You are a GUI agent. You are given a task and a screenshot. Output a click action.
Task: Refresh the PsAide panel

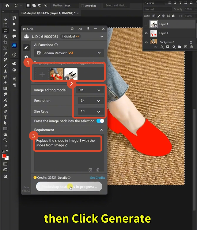pyautogui.click(x=72, y=29)
